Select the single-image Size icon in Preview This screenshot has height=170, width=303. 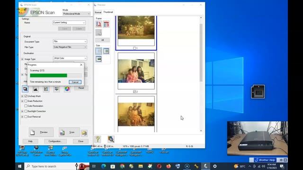tap(98, 59)
